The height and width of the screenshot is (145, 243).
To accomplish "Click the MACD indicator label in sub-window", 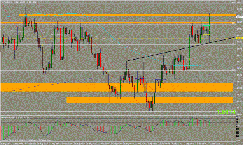I will tap(16, 118).
